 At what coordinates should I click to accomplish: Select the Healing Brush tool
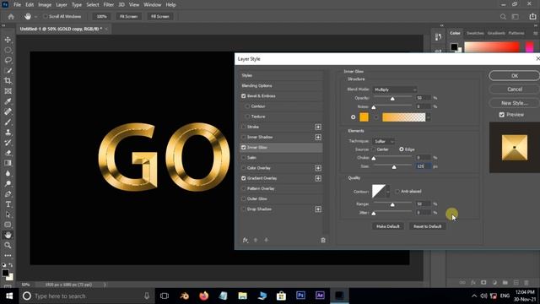pos(8,111)
